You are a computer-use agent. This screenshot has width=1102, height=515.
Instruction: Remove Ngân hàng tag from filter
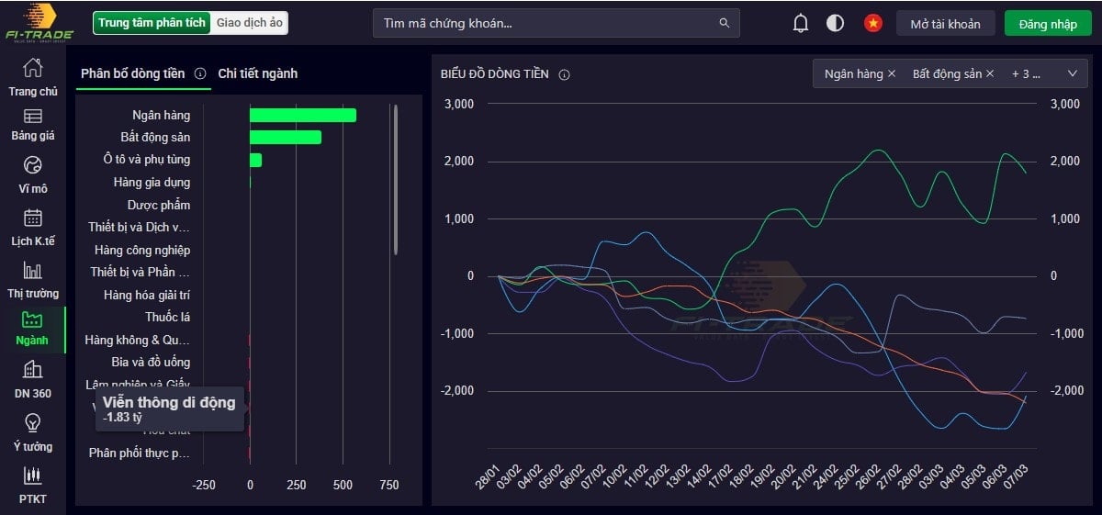[892, 74]
